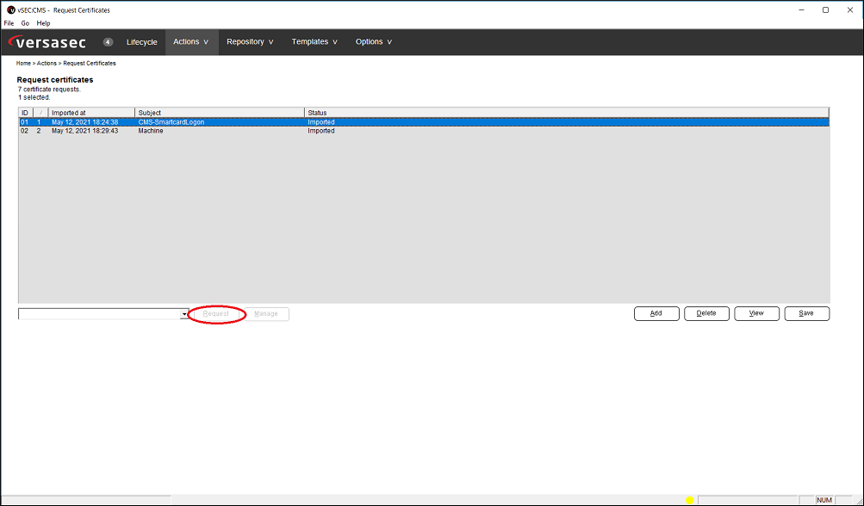Expand the Actions menu

click(x=191, y=42)
